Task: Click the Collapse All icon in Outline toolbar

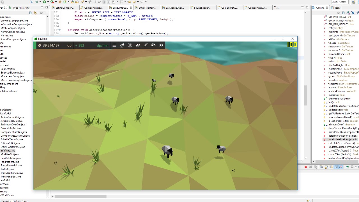Action: click(343, 13)
